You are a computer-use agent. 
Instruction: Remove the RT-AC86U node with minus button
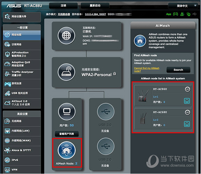click(x=187, y=89)
